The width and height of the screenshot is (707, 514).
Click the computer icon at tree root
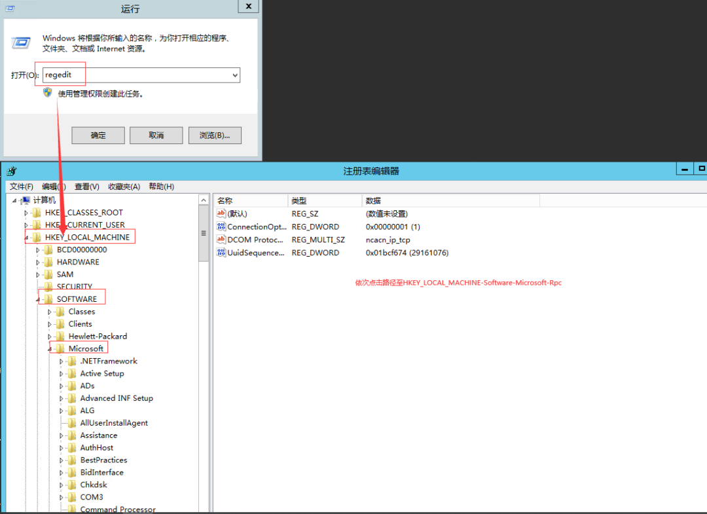click(26, 200)
